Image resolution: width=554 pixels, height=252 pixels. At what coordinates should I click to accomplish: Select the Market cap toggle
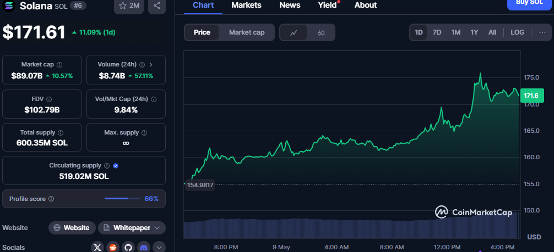tap(247, 32)
